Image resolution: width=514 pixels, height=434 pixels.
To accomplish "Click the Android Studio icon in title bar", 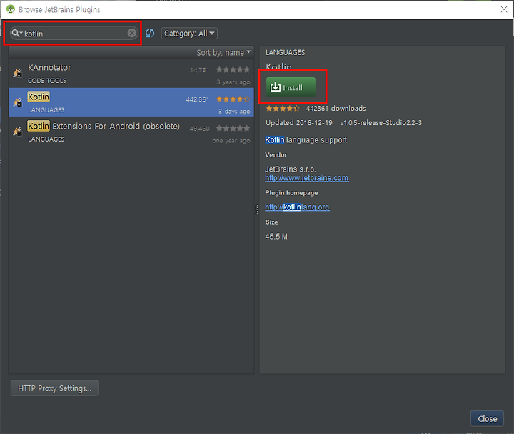I will point(11,9).
